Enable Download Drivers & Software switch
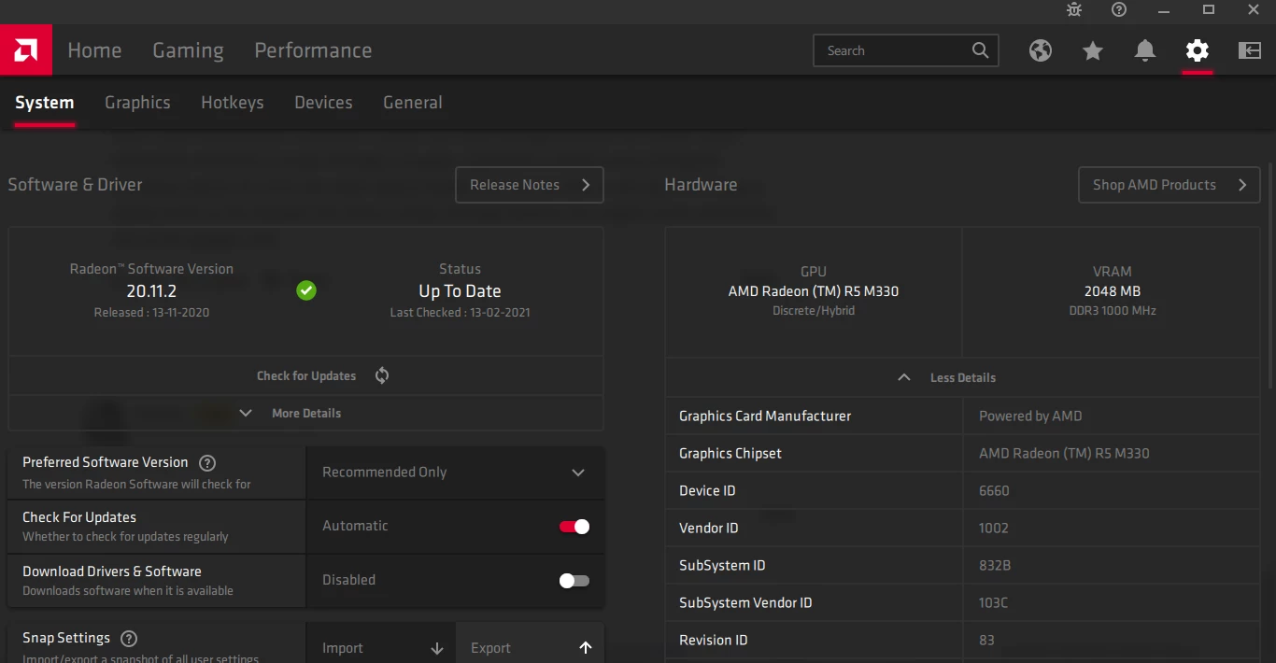The image size is (1276, 663). 574,581
